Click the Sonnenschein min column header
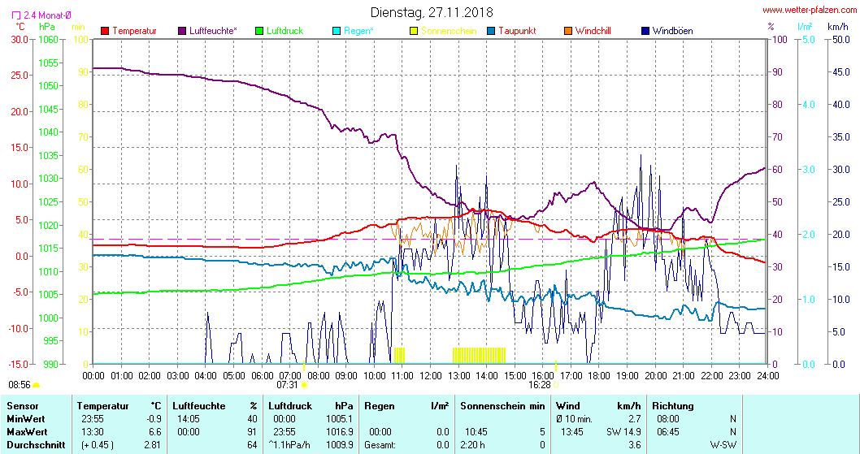 coord(503,406)
